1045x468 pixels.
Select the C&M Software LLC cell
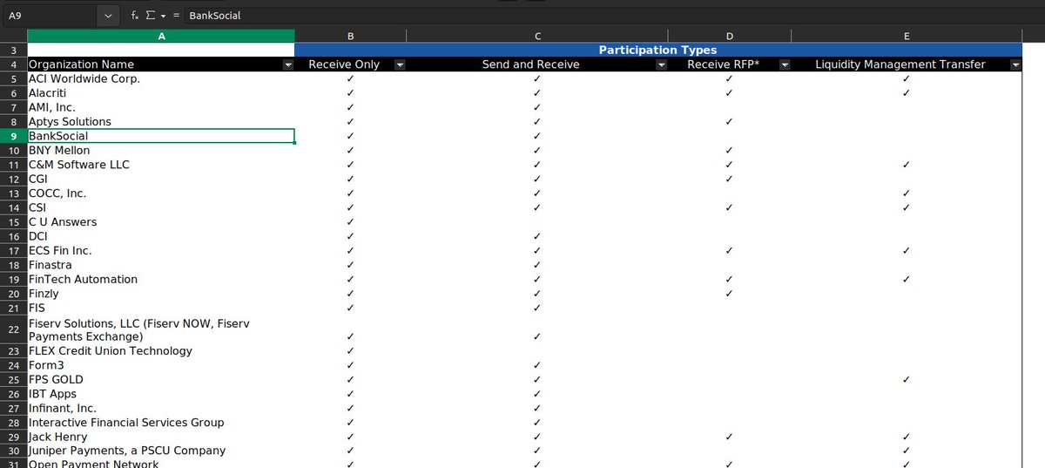[161, 165]
